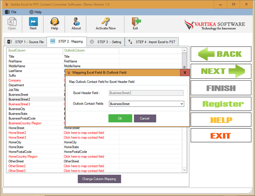Click the green Register button
This screenshot has height=196, width=255.
(x=221, y=104)
